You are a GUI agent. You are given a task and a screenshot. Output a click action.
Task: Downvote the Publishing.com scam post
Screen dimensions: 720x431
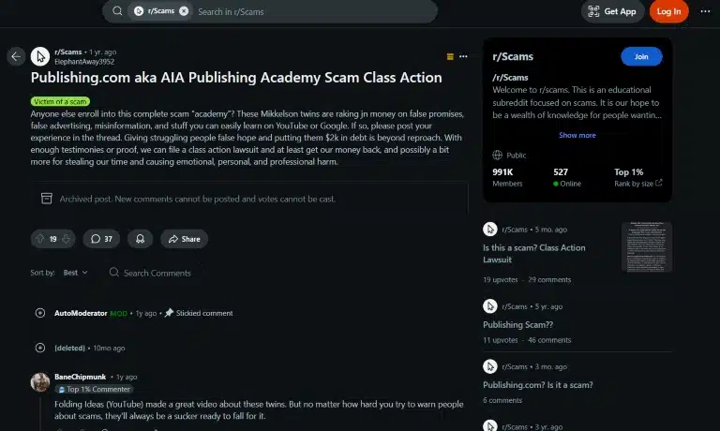tap(67, 239)
